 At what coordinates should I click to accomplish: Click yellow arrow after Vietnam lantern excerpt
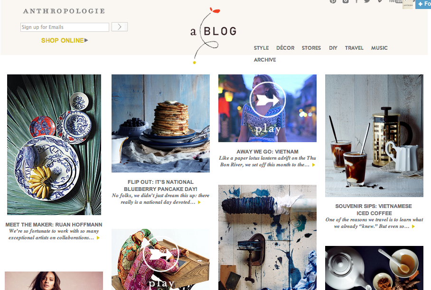tap(313, 165)
